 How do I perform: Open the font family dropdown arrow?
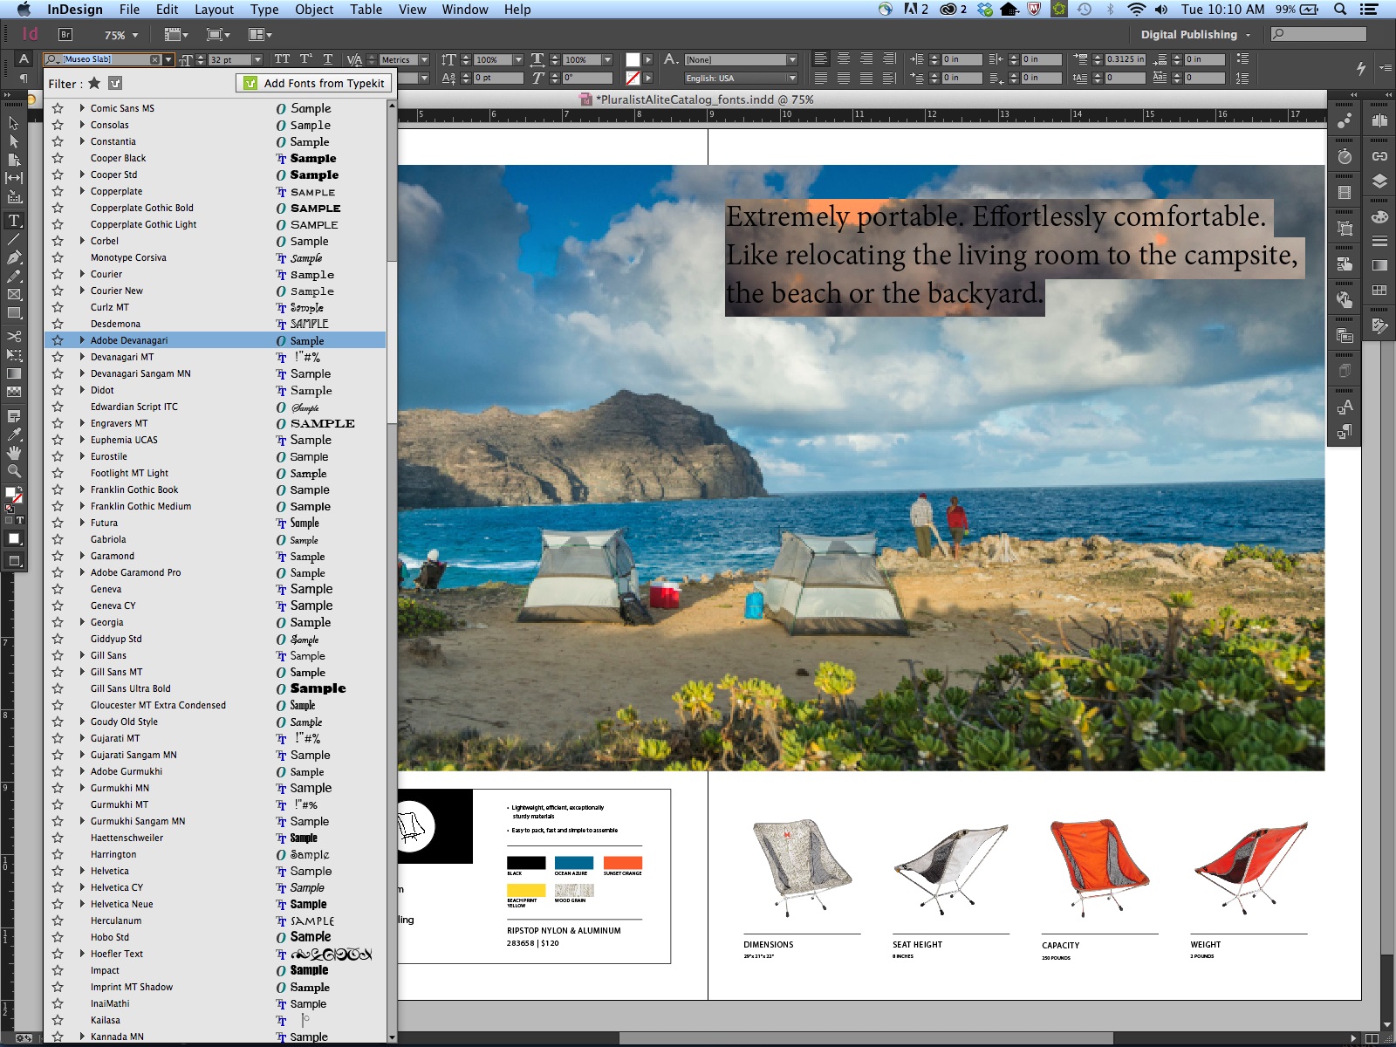coord(168,59)
